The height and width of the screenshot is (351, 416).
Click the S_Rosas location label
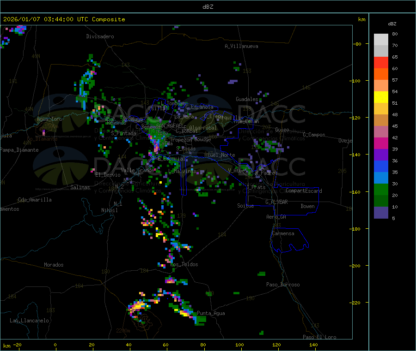coord(186,149)
